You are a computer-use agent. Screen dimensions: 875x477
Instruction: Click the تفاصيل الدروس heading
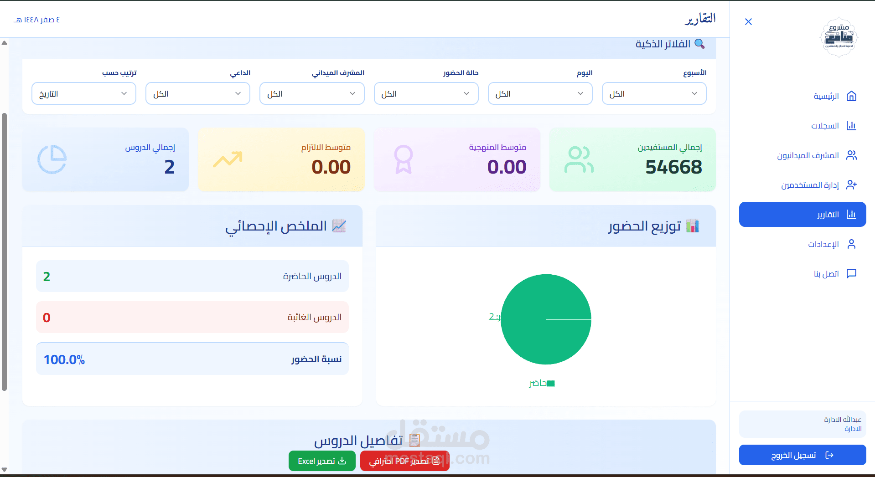[x=358, y=440]
